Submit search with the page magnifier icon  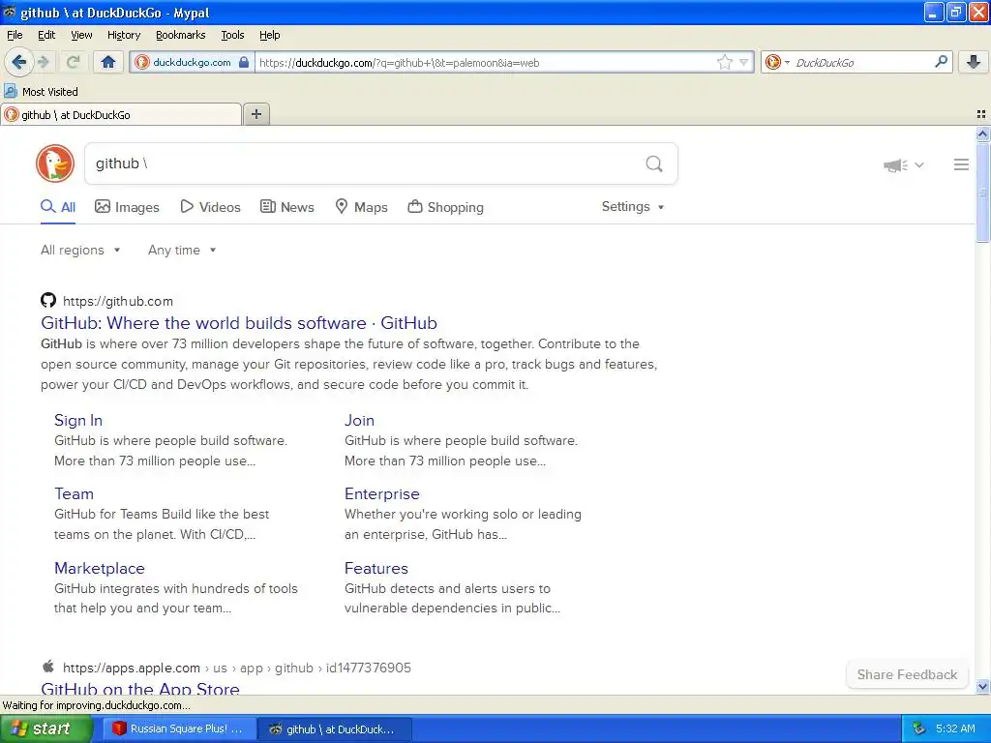coord(654,164)
